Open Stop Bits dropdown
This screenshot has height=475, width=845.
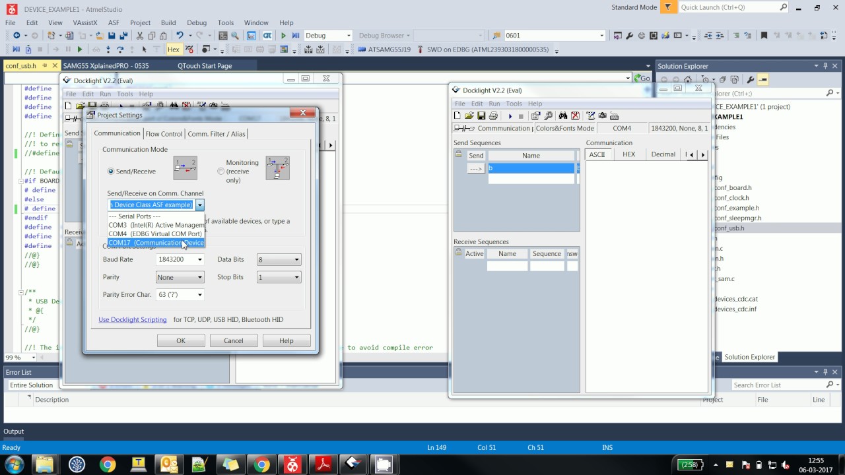click(296, 277)
